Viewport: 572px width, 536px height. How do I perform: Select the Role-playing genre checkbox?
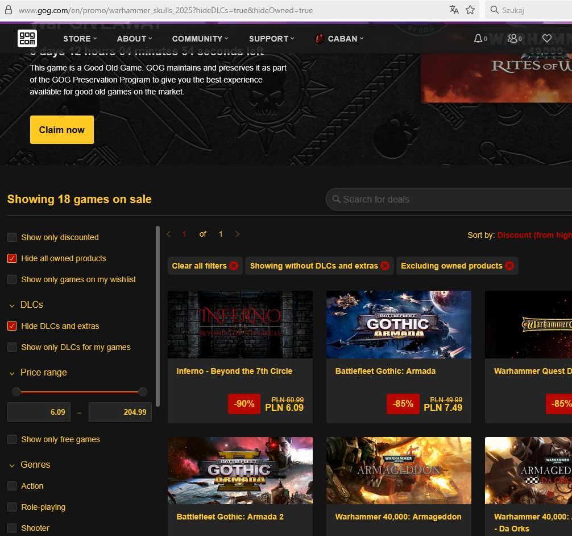[12, 507]
